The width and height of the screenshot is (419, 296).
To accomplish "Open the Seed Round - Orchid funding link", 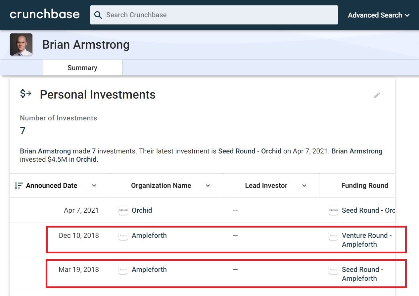I will tap(368, 210).
